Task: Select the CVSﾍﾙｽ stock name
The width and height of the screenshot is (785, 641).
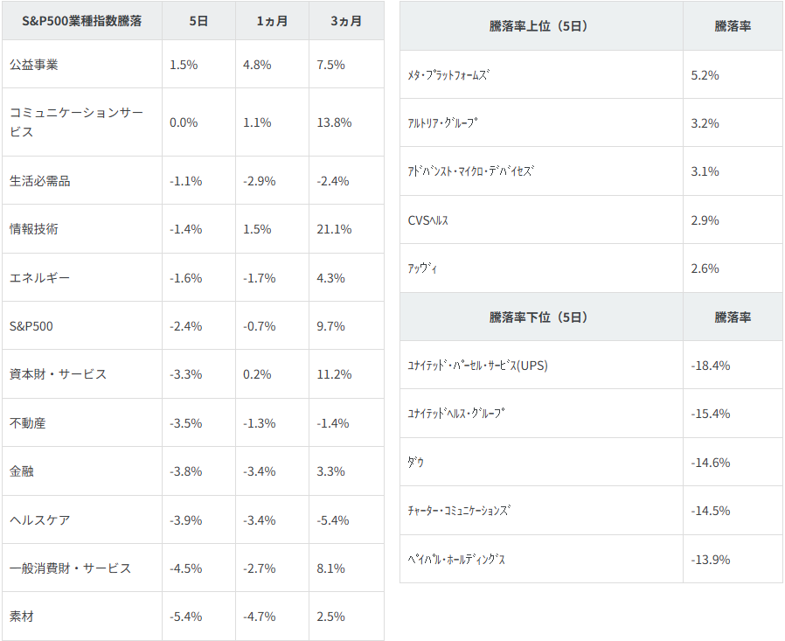Action: (x=428, y=220)
